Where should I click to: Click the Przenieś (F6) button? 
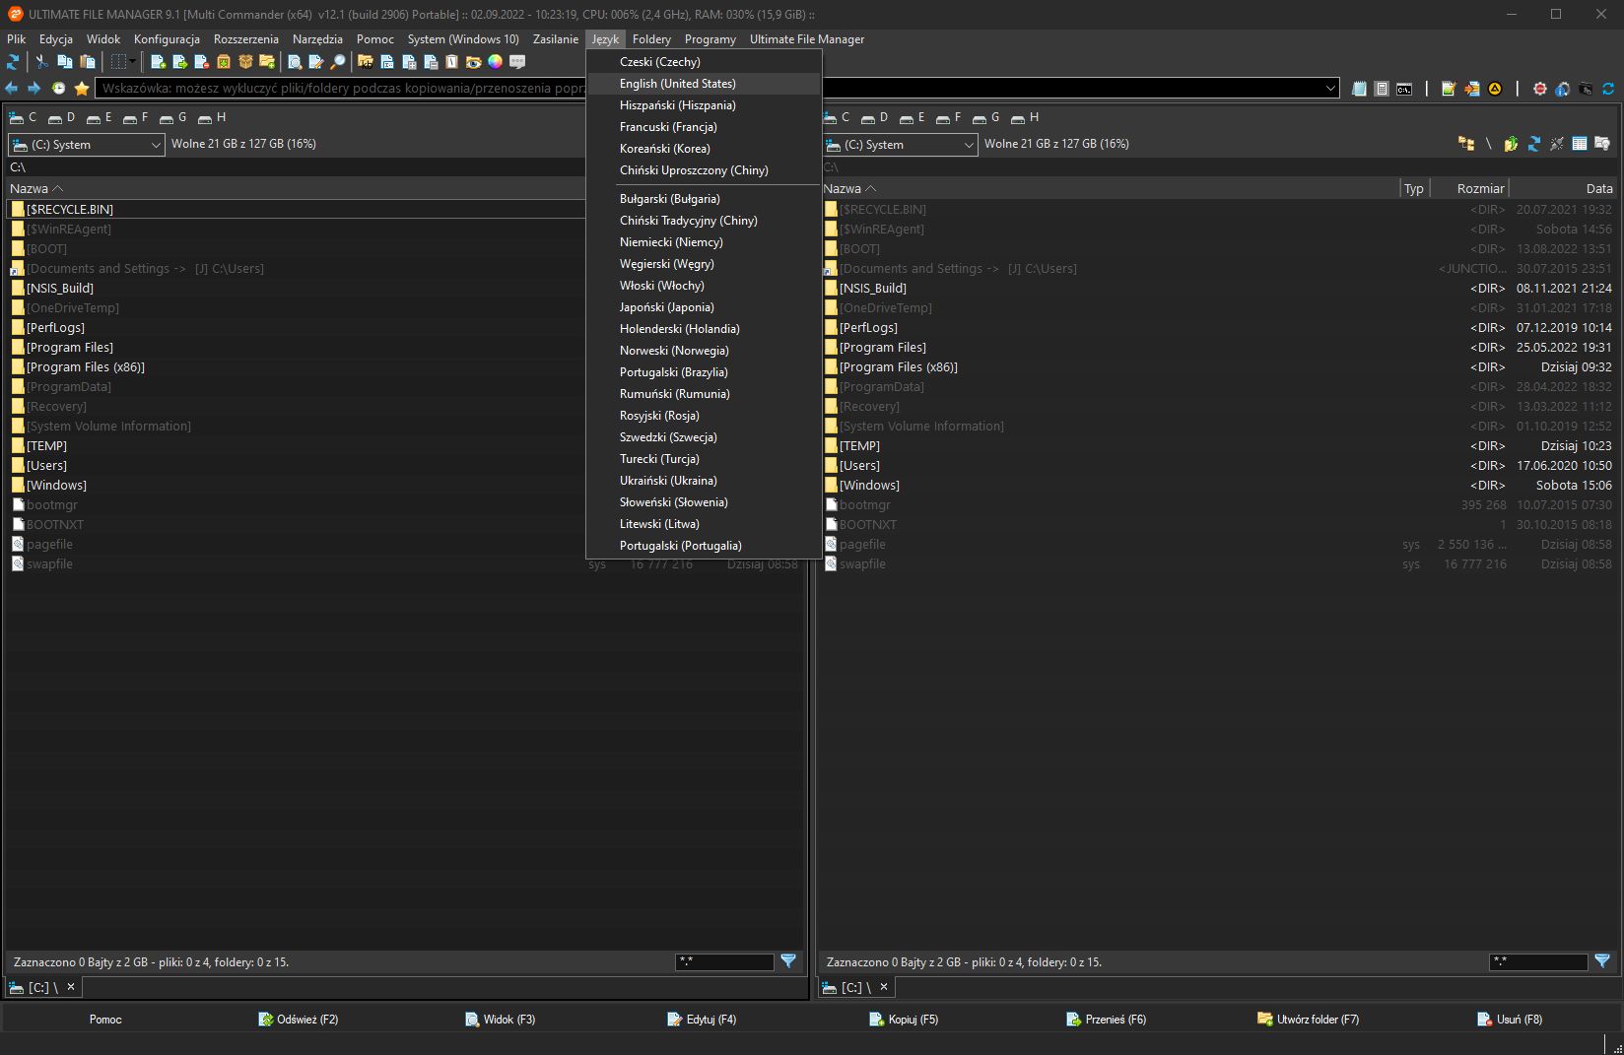pos(1107,1020)
